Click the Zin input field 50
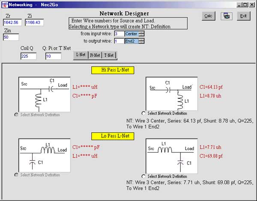This screenshot has width=257, height=201. (11, 37)
